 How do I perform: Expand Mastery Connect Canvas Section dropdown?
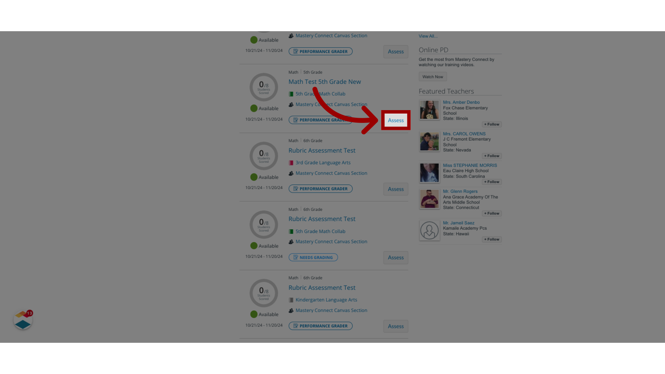tap(331, 104)
